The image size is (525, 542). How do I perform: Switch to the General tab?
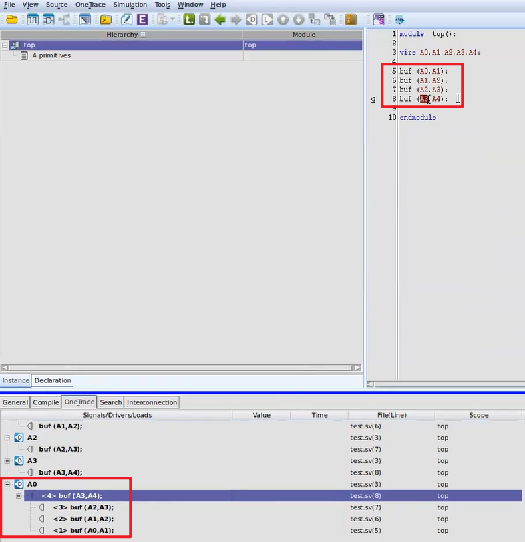(15, 402)
